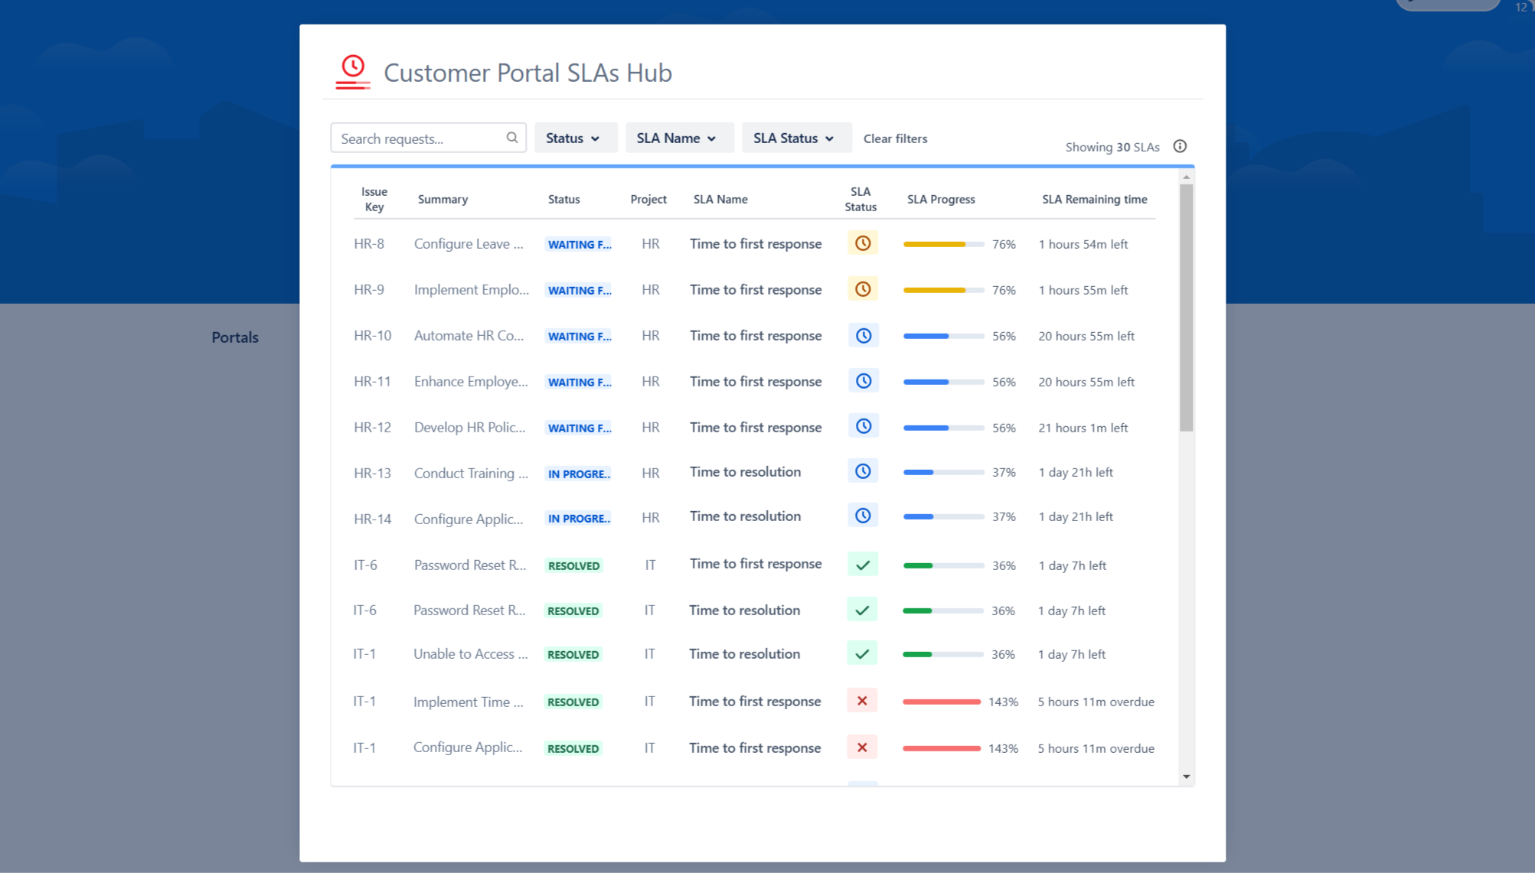Click red X status for Implement Time row
The height and width of the screenshot is (873, 1535).
coord(862,701)
